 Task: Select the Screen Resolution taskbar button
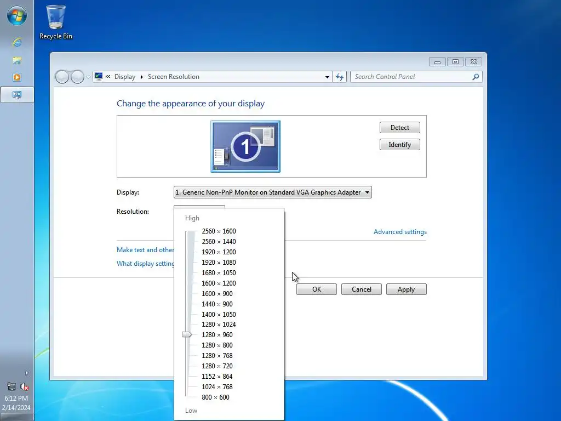[17, 95]
